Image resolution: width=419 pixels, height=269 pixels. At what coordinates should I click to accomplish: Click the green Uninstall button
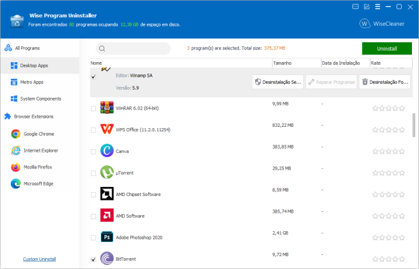(387, 49)
